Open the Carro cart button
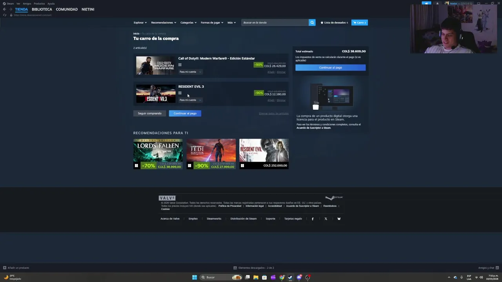Image resolution: width=502 pixels, height=282 pixels. pyautogui.click(x=360, y=23)
